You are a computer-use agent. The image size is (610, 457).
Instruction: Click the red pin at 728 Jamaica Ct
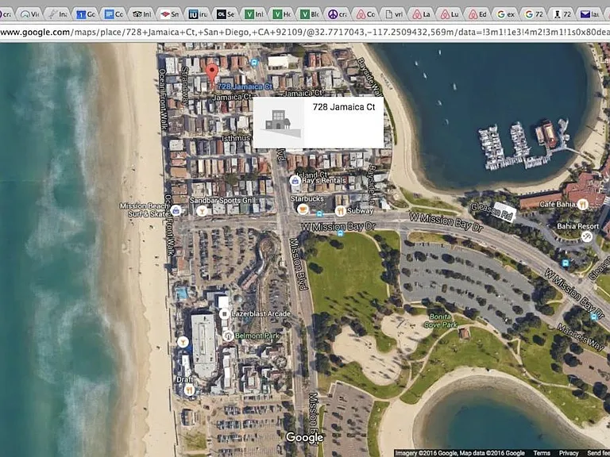211,75
